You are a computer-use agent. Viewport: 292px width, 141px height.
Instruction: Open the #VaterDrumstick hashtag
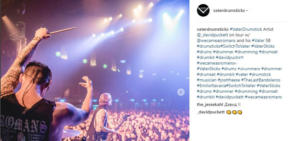pyautogui.click(x=246, y=29)
